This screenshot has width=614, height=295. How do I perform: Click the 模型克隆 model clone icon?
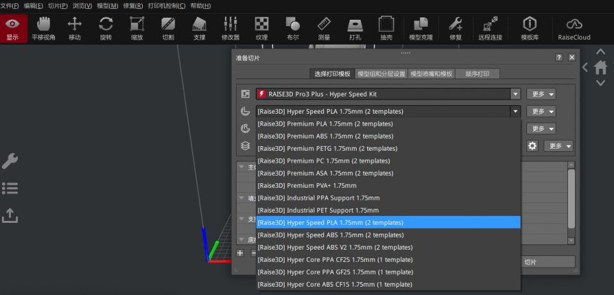tap(421, 29)
